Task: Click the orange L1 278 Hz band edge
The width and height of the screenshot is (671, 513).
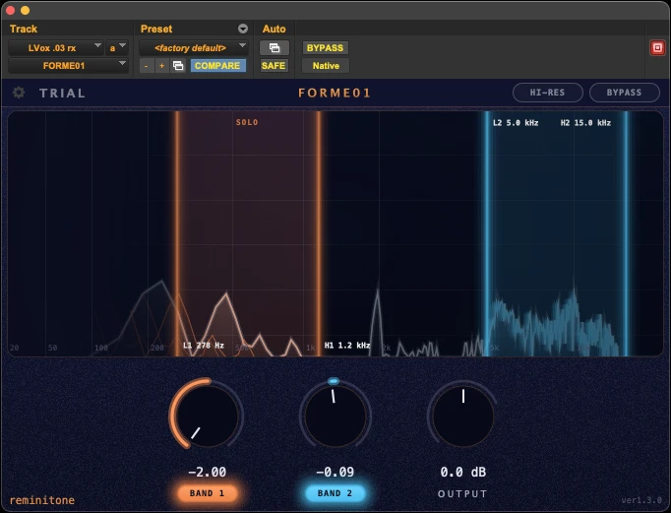Action: (x=177, y=233)
